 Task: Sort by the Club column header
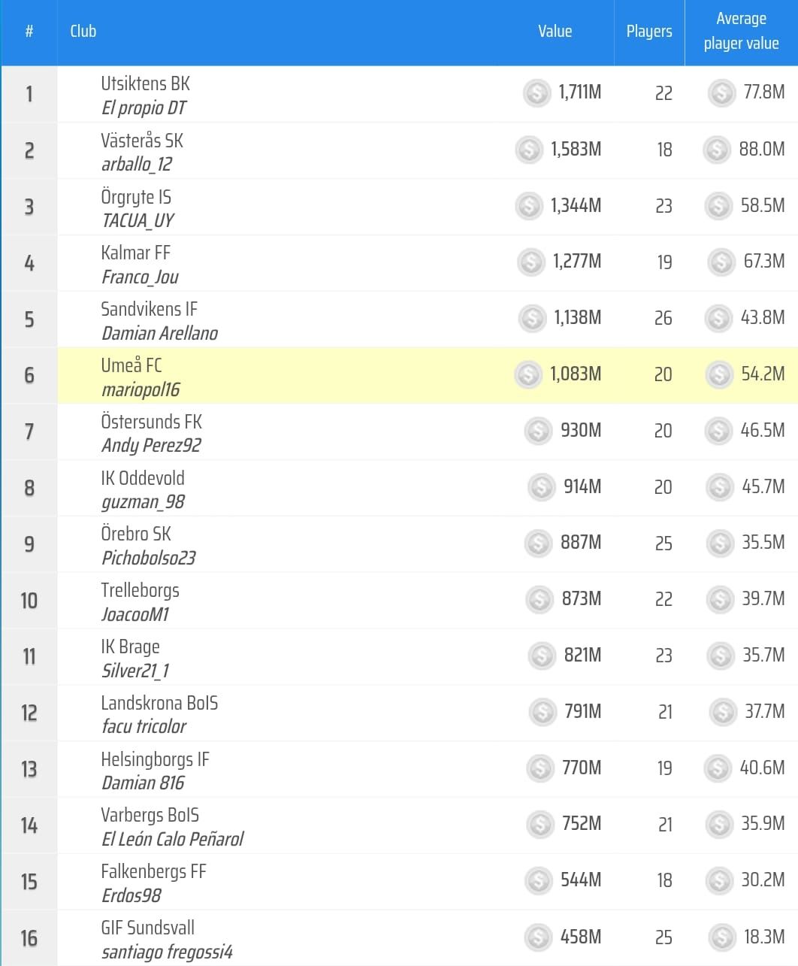[83, 32]
